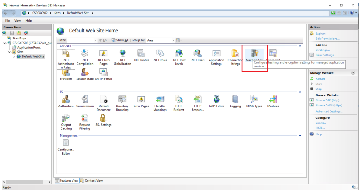Collapse the Management group
This screenshot has width=364, height=195.
pos(300,136)
